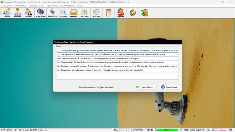Screen dimensions: 235x132
Task: Open the Suporte support icon
Action: (x=121, y=13)
